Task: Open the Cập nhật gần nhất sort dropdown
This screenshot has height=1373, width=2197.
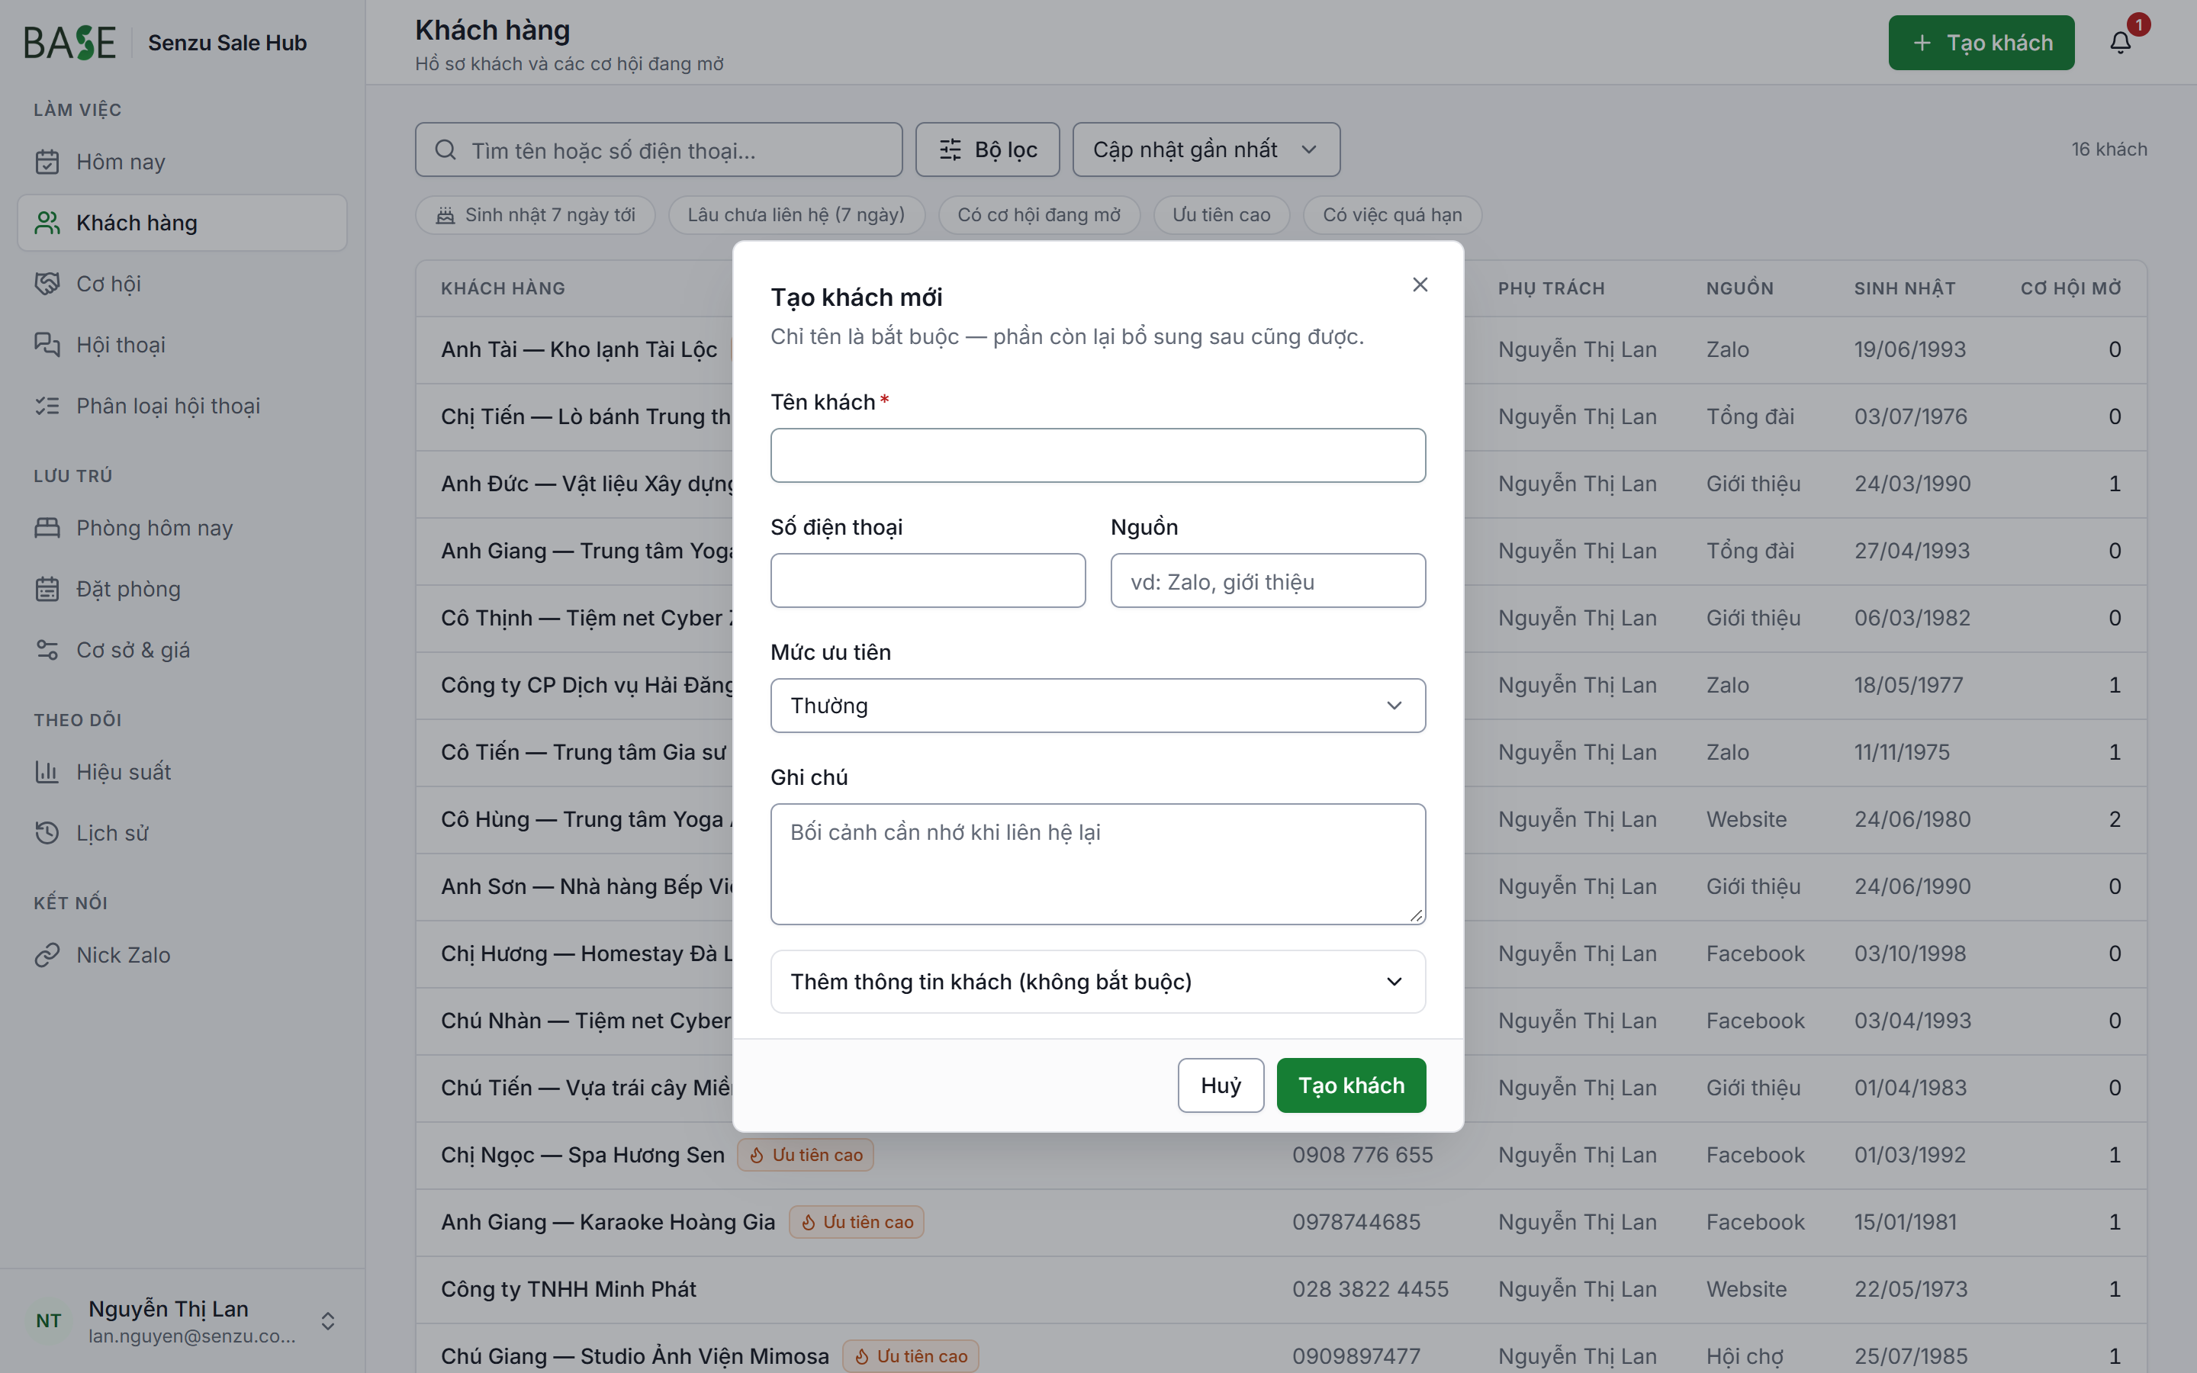Action: tap(1205, 150)
